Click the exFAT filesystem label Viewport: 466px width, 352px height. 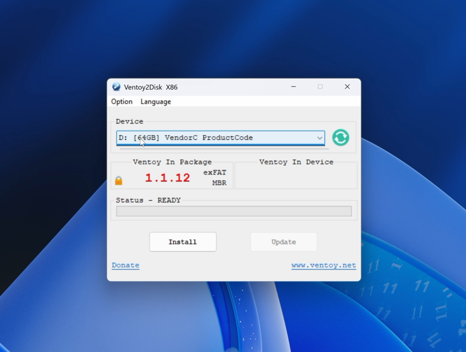pyautogui.click(x=215, y=172)
